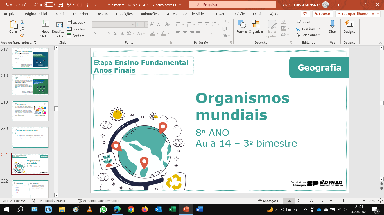384x215 pixels.
Task: Open font name combo box arrow
Action: pyautogui.click(x=133, y=25)
